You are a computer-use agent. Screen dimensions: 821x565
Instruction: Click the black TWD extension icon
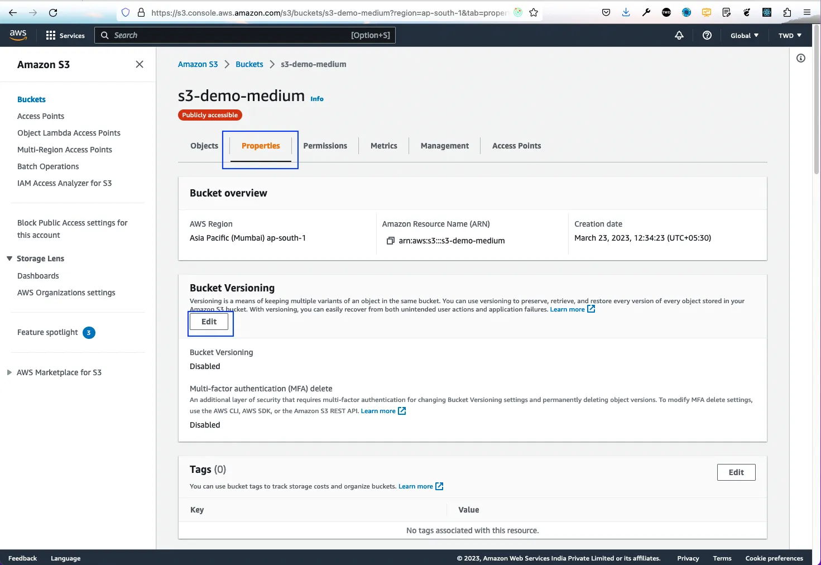[666, 12]
